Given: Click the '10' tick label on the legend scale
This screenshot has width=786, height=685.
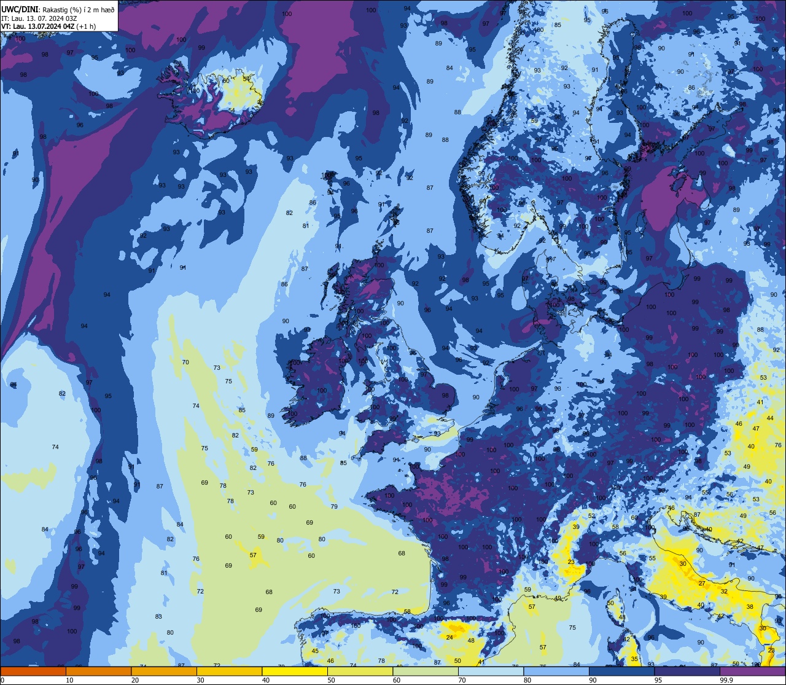Looking at the screenshot, I should point(69,680).
